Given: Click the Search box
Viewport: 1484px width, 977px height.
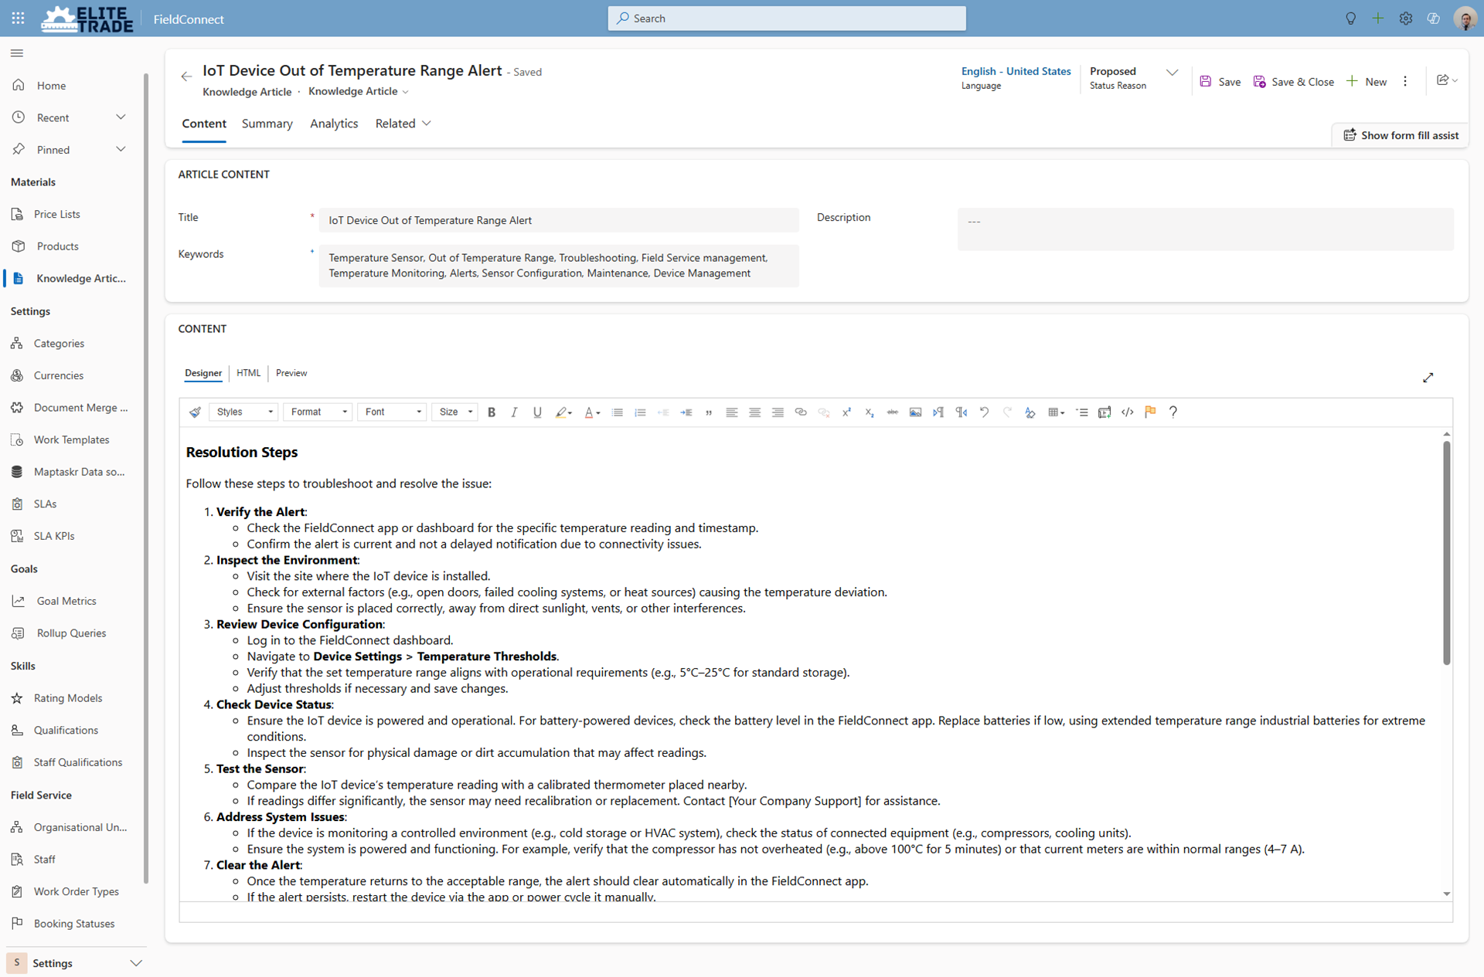Looking at the screenshot, I should 787,19.
